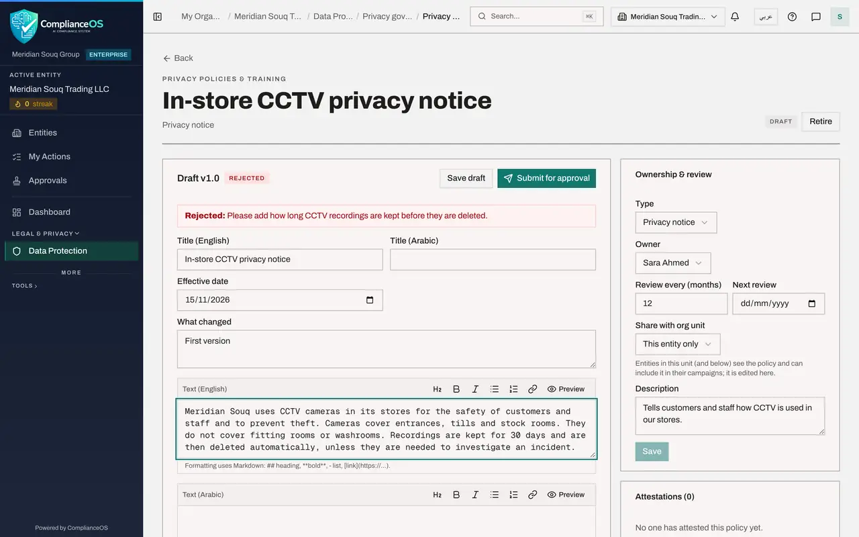Apply bold in Arabic text toolbar
The width and height of the screenshot is (859, 537).
coord(456,495)
